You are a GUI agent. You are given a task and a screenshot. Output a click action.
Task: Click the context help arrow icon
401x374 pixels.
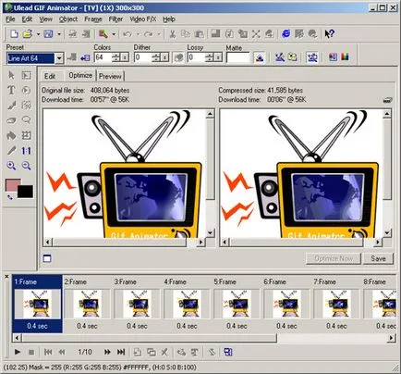pos(329,33)
